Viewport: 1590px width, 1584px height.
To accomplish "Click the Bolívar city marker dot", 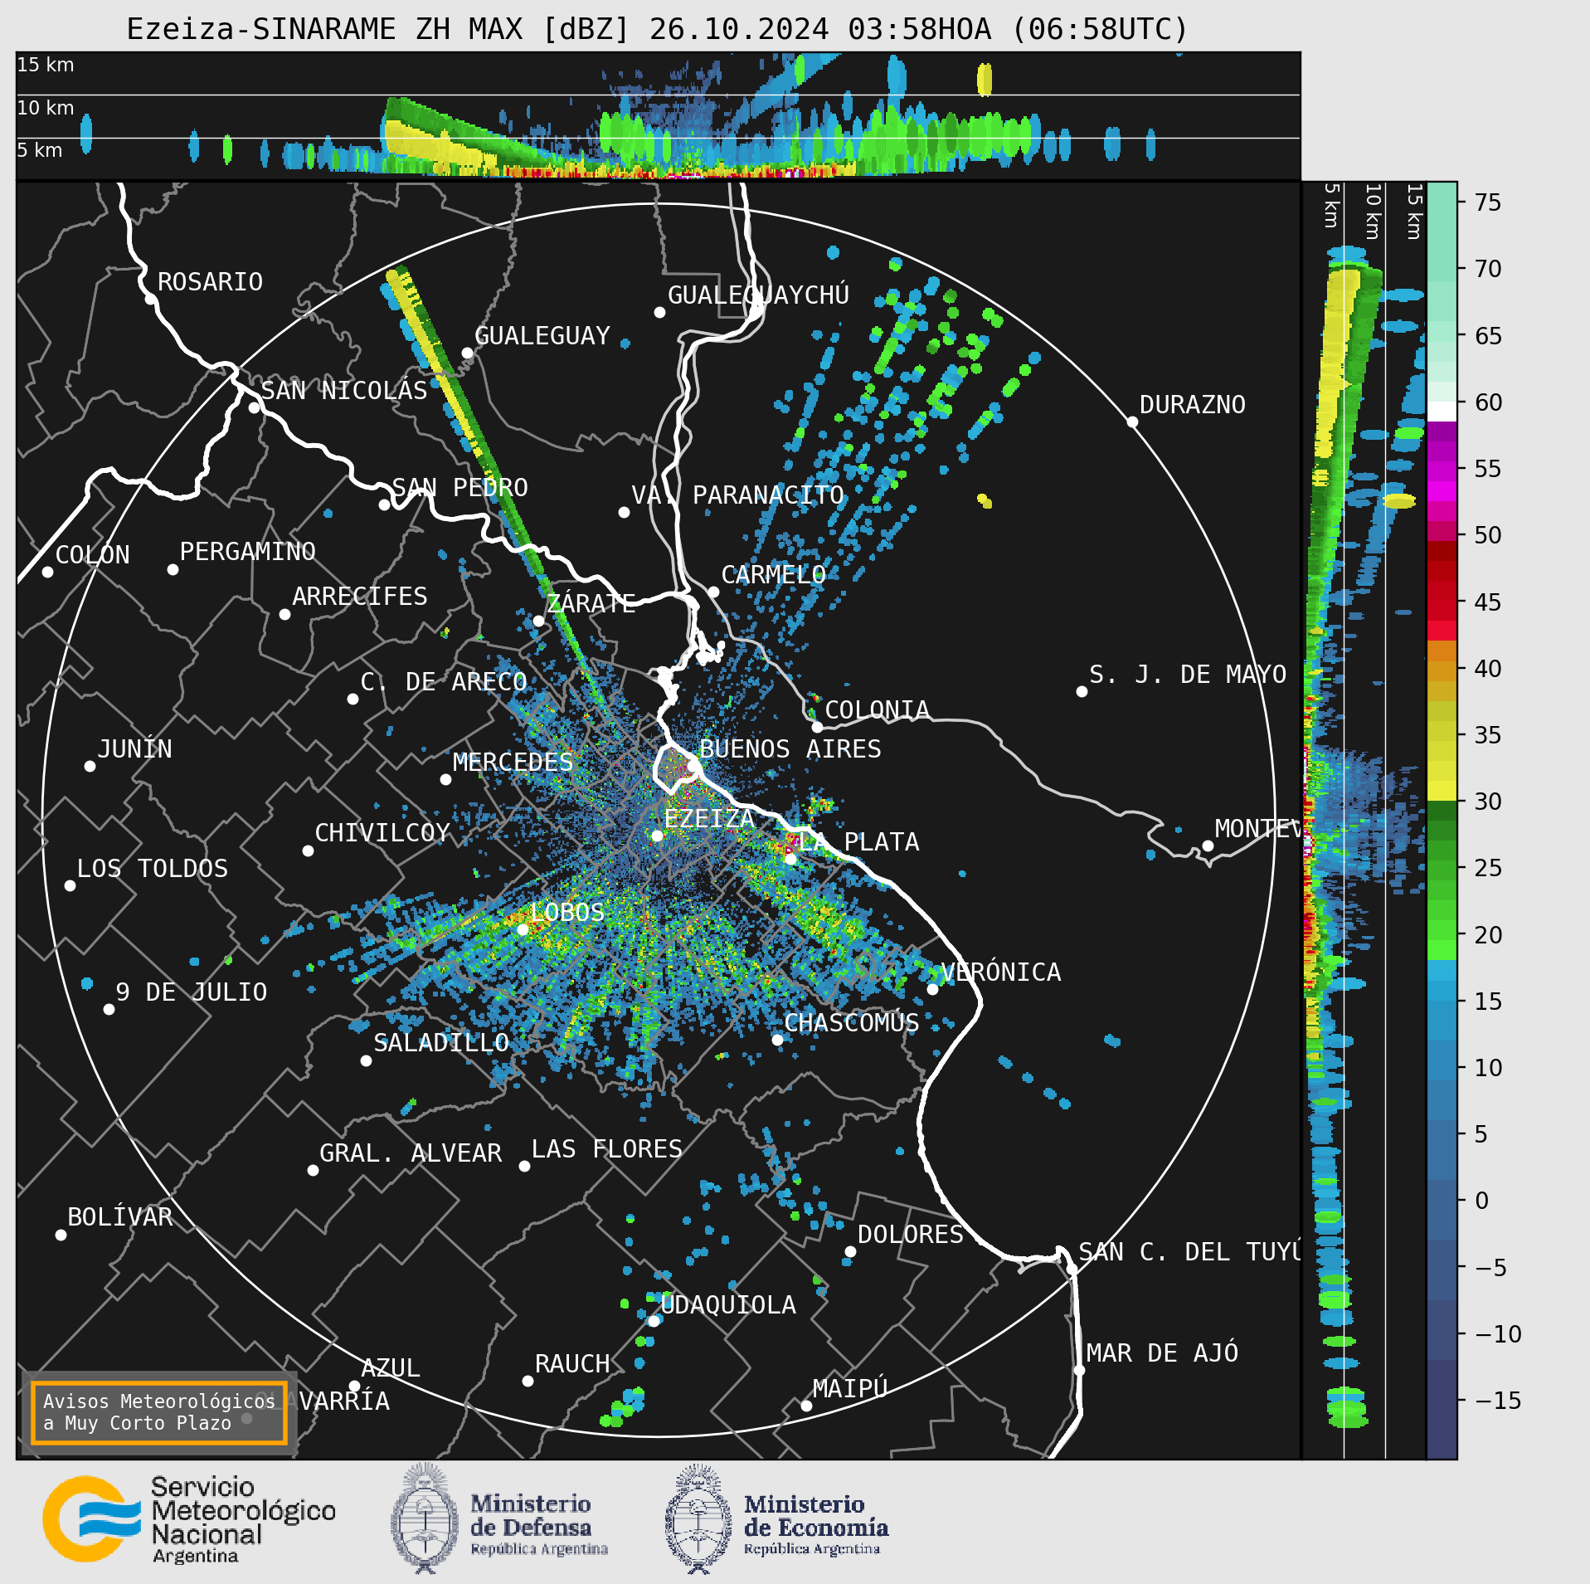I will click(x=61, y=1236).
